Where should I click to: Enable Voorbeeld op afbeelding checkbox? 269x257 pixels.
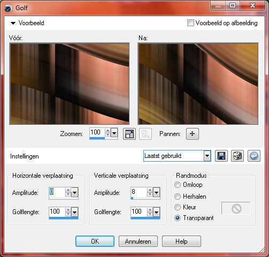(x=190, y=23)
